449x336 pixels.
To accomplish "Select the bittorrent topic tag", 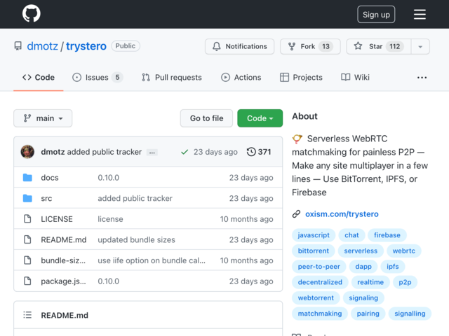I will click(314, 251).
